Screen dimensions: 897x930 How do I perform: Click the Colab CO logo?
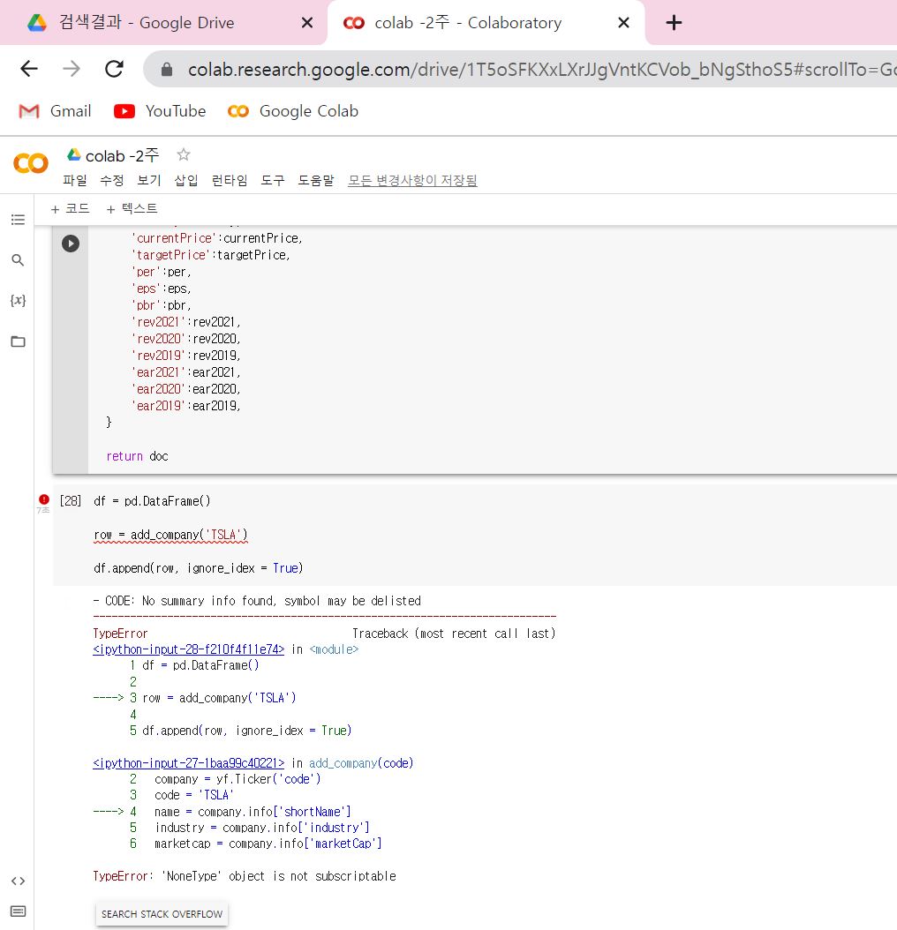coord(31,163)
